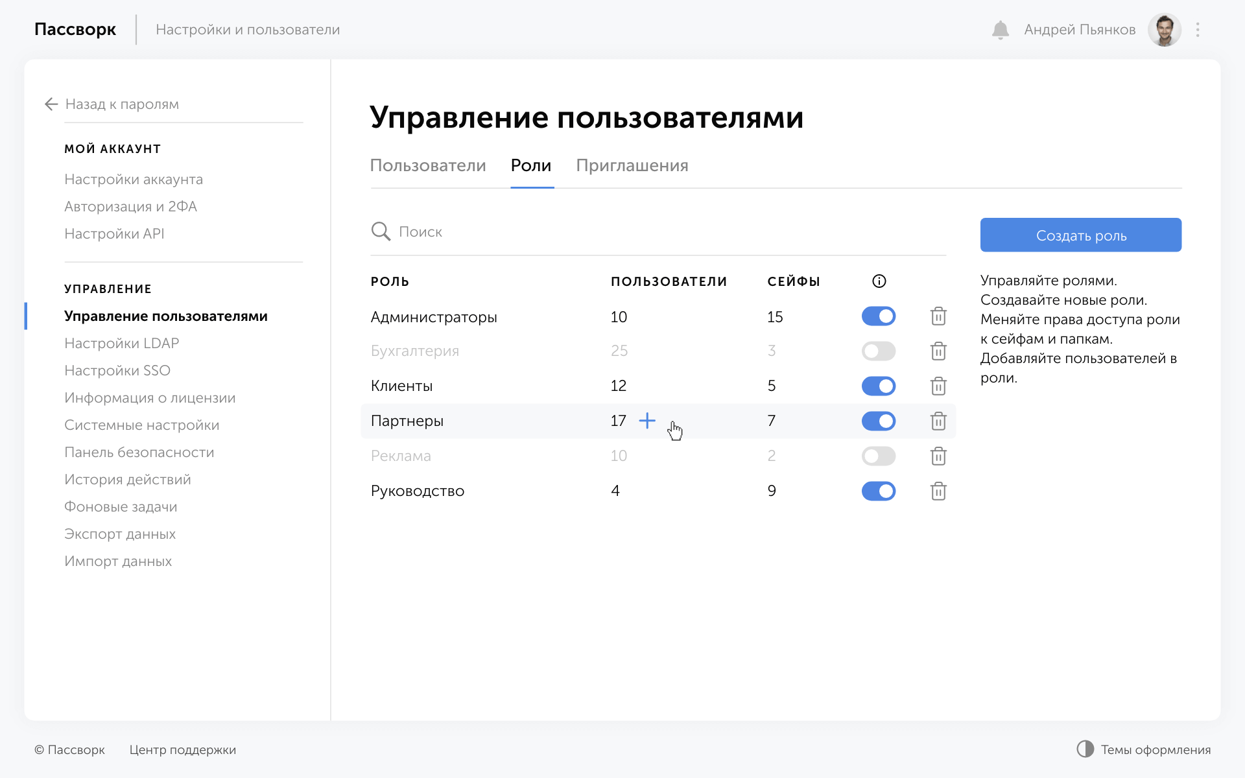The image size is (1245, 778).
Task: Switch to the Пользователи tab
Action: pos(428,166)
